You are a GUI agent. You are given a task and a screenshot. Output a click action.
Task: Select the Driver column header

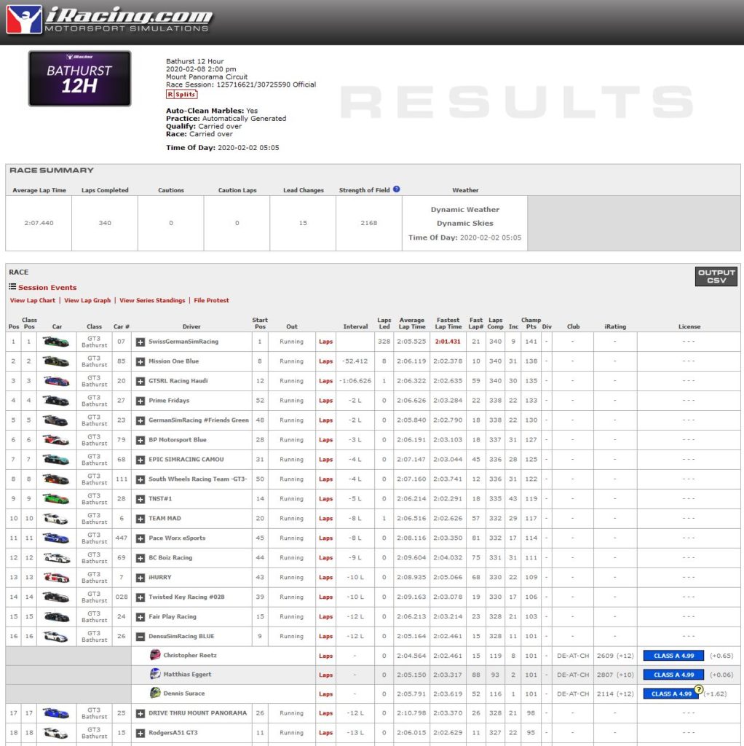click(191, 326)
